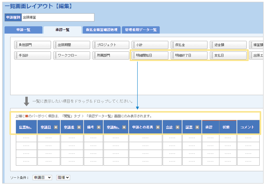Open the 管理者用データ一覧 tab
The height and width of the screenshot is (185, 265).
click(x=141, y=30)
